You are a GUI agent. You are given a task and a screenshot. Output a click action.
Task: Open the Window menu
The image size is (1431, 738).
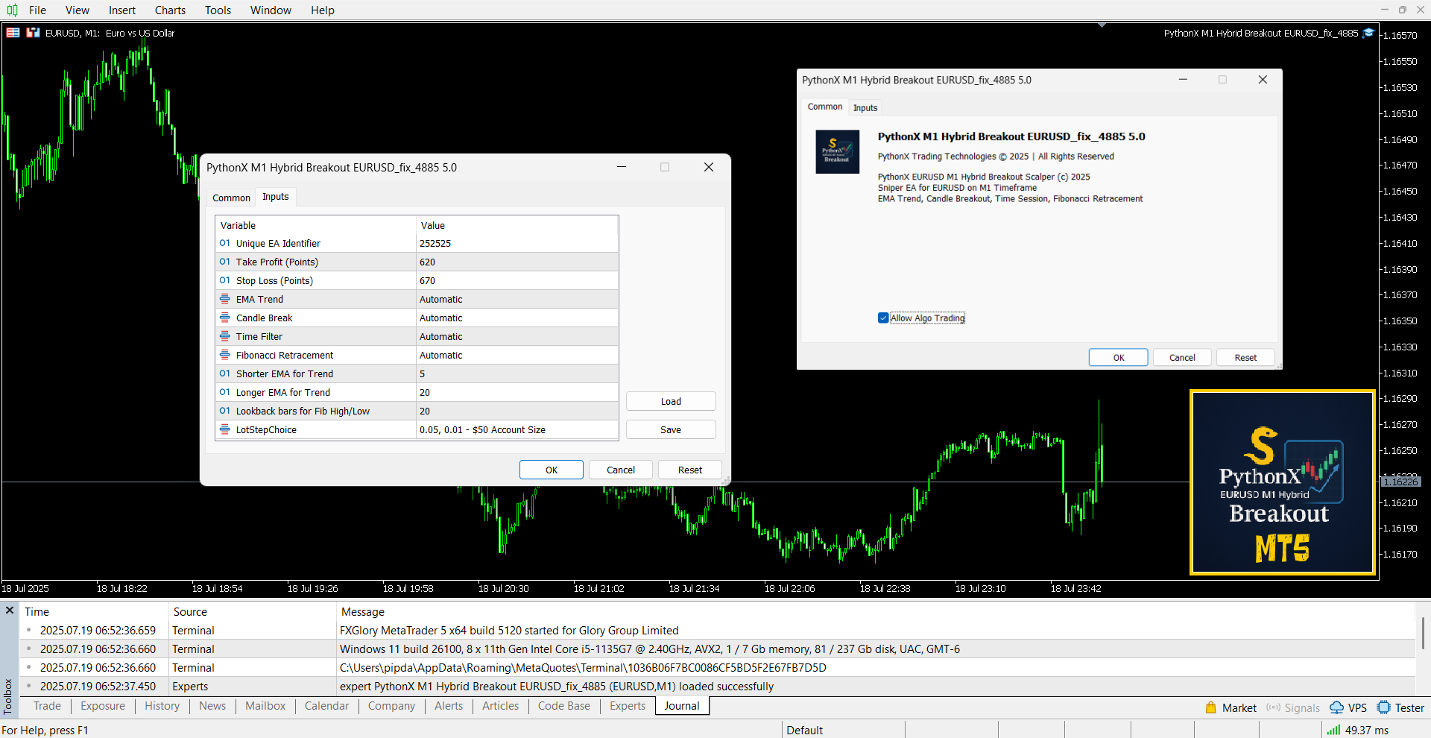point(271,10)
